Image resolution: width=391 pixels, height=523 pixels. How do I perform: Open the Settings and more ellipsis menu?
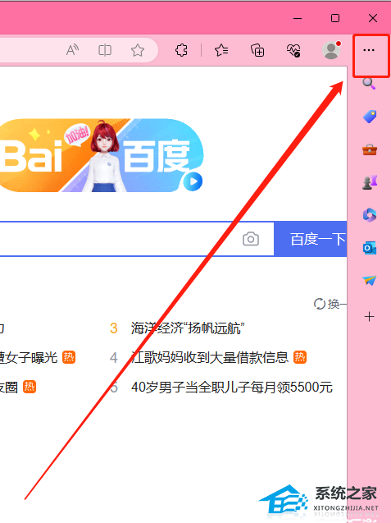[369, 50]
